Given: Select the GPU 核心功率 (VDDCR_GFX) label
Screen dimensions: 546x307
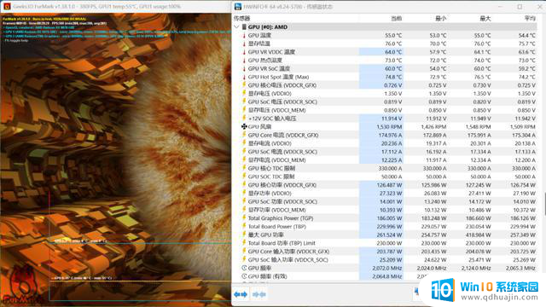Looking at the screenshot, I should [282, 185].
